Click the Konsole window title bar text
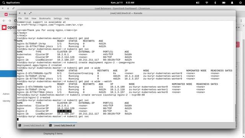This screenshot has height=138, width=245. (126, 13)
